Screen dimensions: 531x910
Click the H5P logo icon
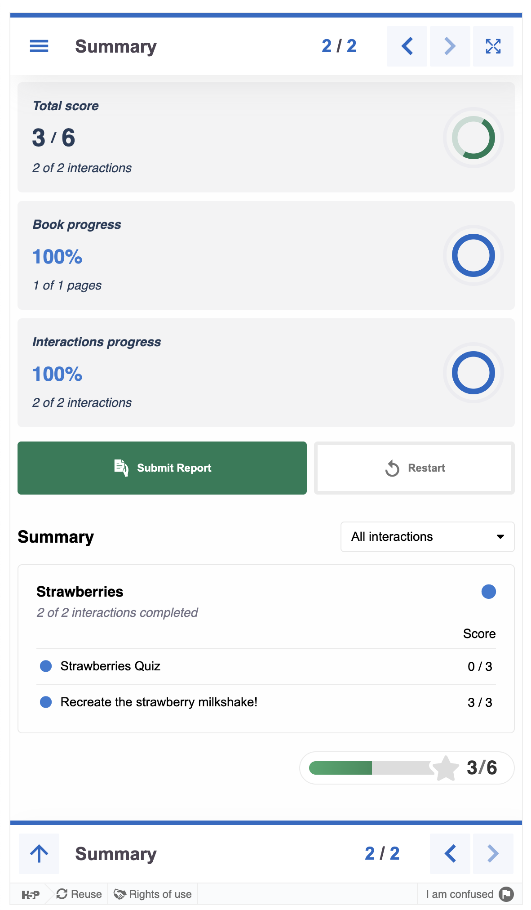click(31, 894)
